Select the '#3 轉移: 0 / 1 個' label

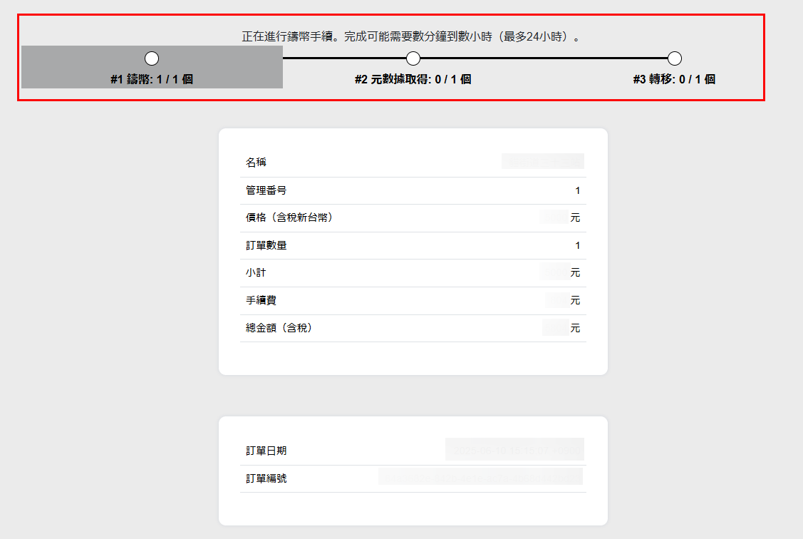click(674, 80)
